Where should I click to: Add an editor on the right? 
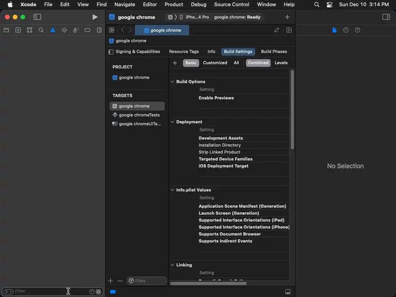tap(289, 30)
